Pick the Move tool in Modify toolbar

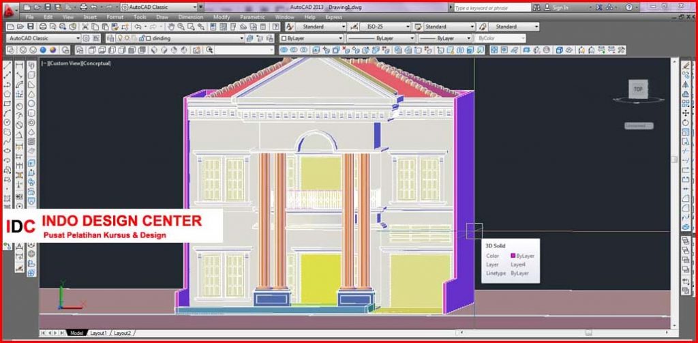[x=686, y=113]
